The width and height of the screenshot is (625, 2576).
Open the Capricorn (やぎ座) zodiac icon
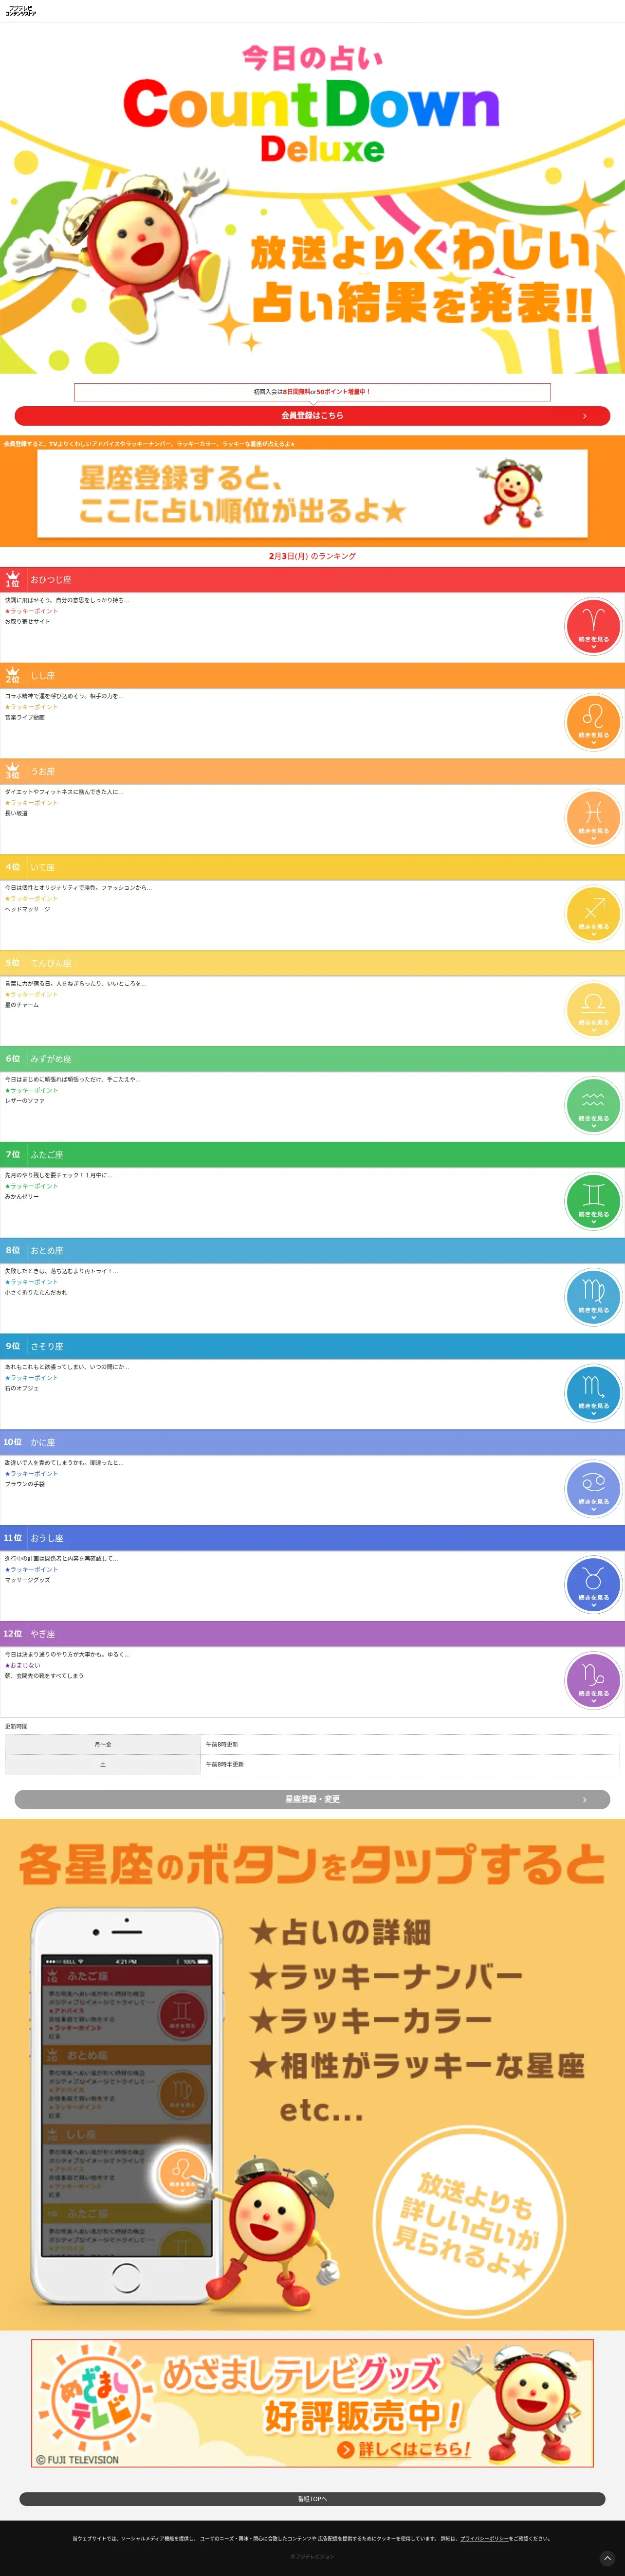(x=593, y=1682)
